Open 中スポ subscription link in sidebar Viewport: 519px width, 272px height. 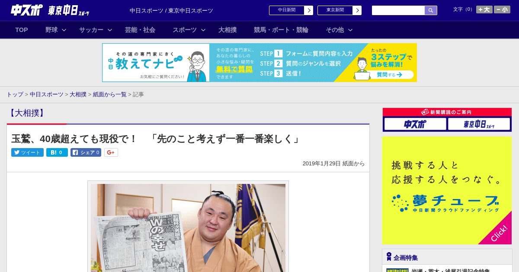pos(415,124)
